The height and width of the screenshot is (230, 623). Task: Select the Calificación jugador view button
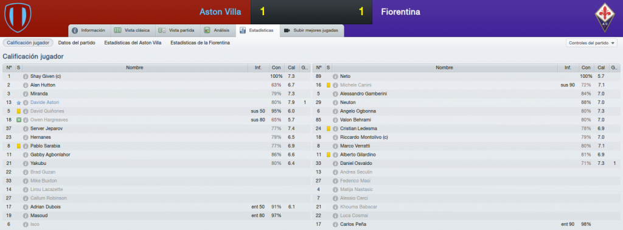(x=28, y=43)
